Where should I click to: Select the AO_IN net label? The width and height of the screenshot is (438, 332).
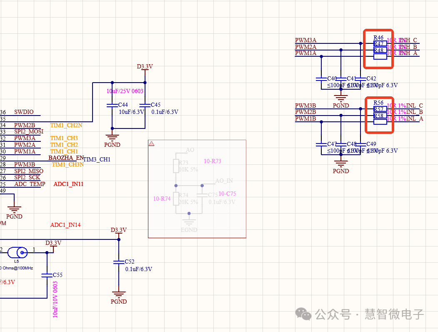point(224,181)
